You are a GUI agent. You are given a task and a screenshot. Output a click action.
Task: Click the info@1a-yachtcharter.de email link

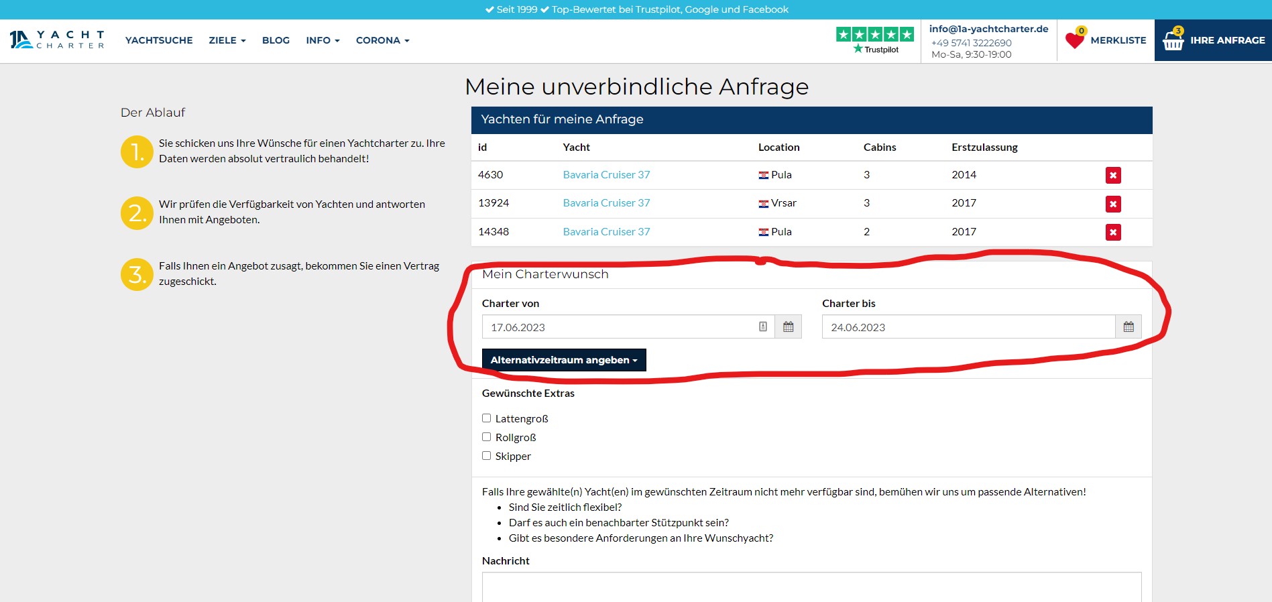point(988,29)
